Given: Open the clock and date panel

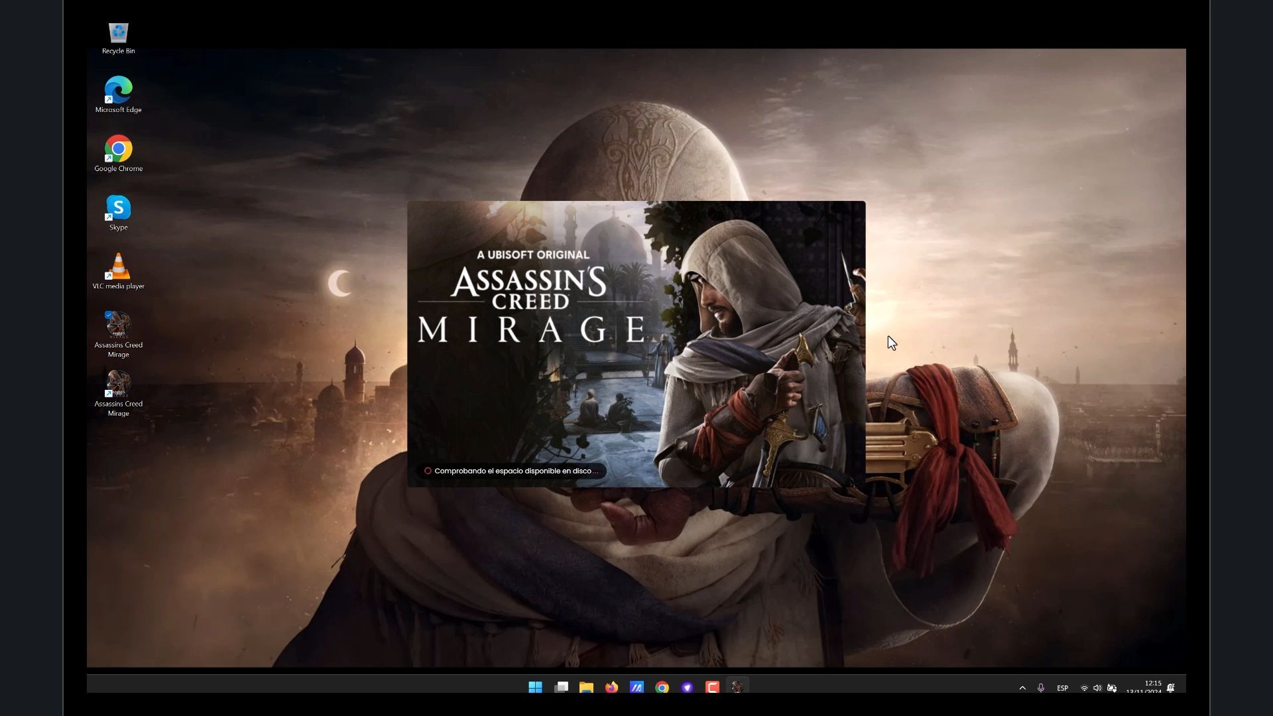Looking at the screenshot, I should pos(1144,687).
